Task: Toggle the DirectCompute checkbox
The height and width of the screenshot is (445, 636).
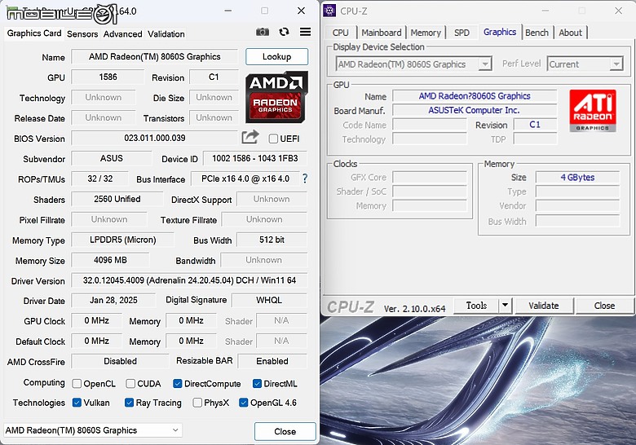Action: tap(177, 383)
